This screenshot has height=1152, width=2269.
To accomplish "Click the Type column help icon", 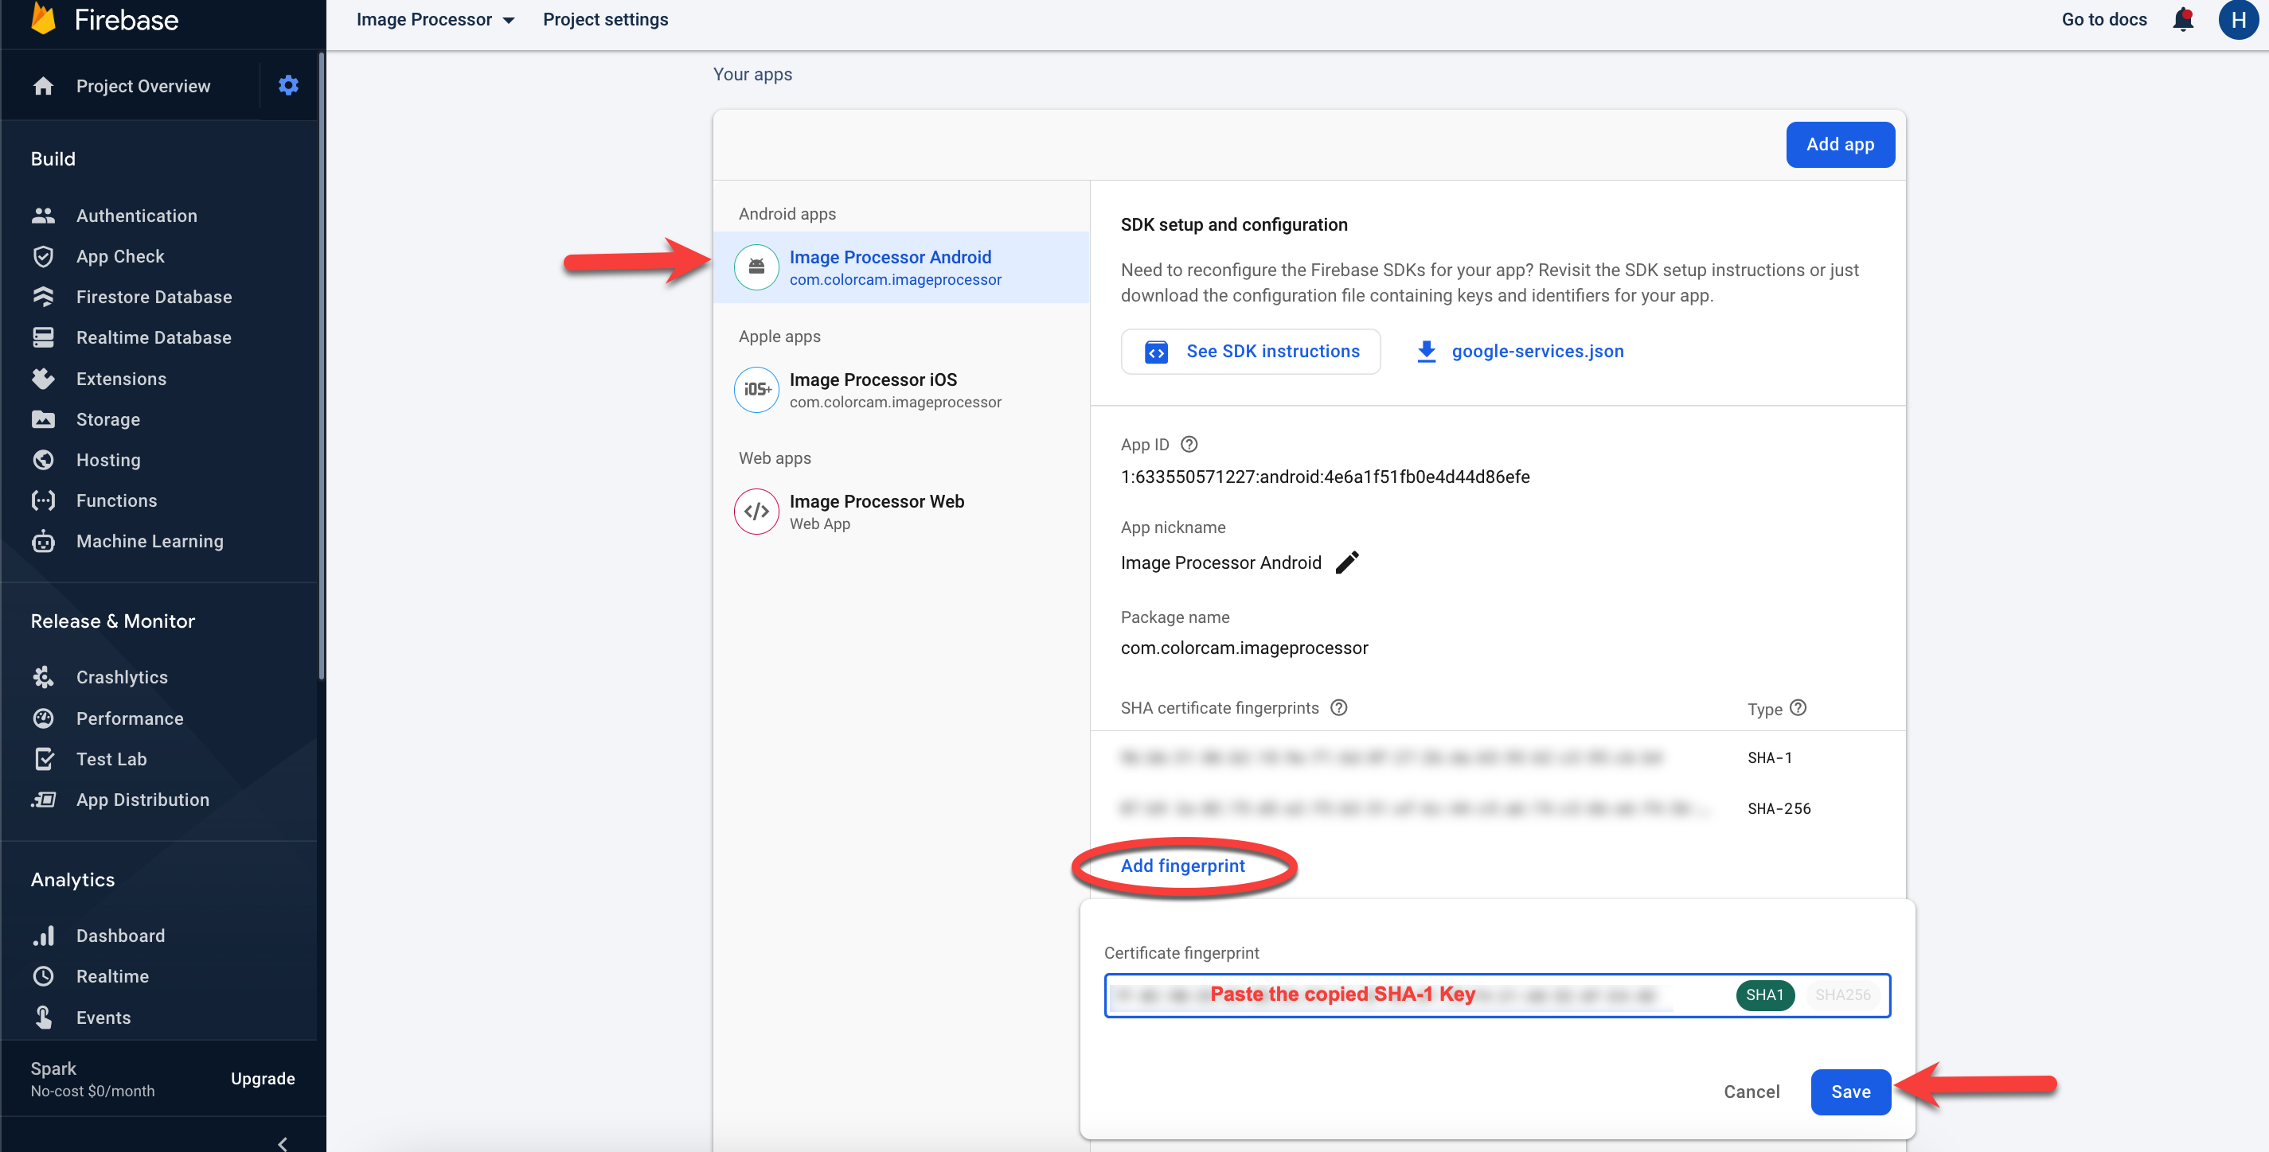I will (1798, 707).
